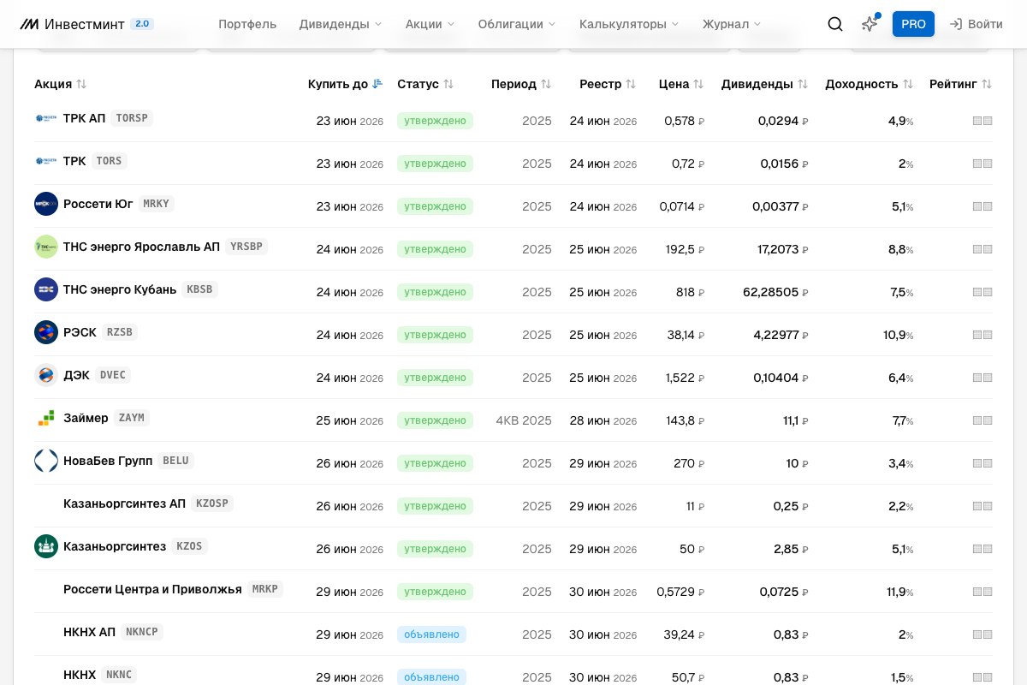Click the TORSP ticker badge
The image size is (1027, 685).
pyautogui.click(x=132, y=118)
